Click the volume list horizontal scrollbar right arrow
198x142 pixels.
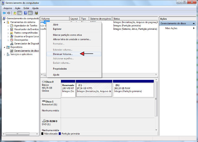point(156,75)
